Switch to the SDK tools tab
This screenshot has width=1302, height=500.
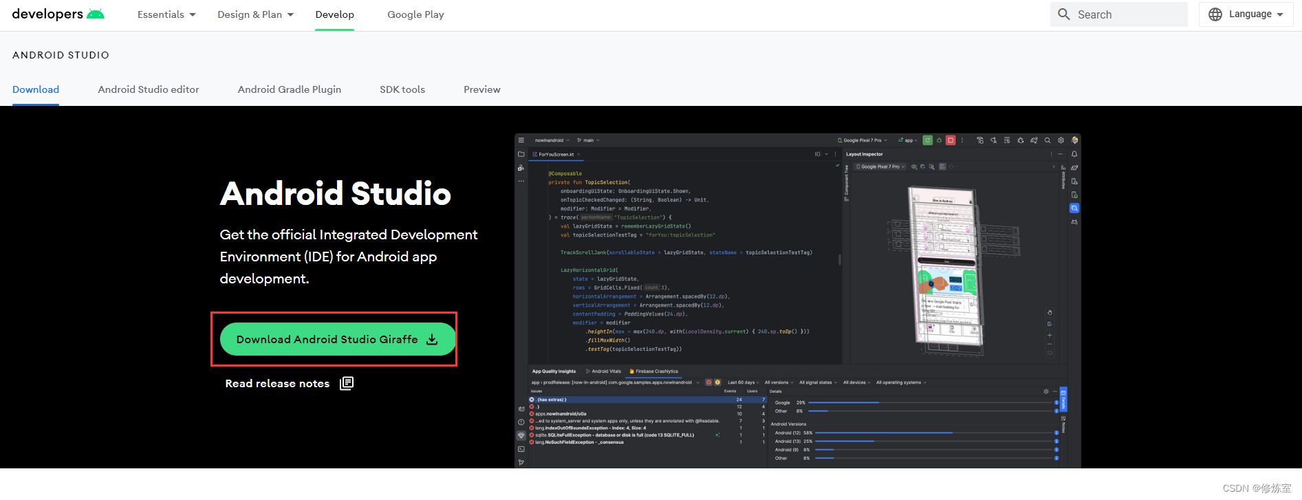coord(402,89)
